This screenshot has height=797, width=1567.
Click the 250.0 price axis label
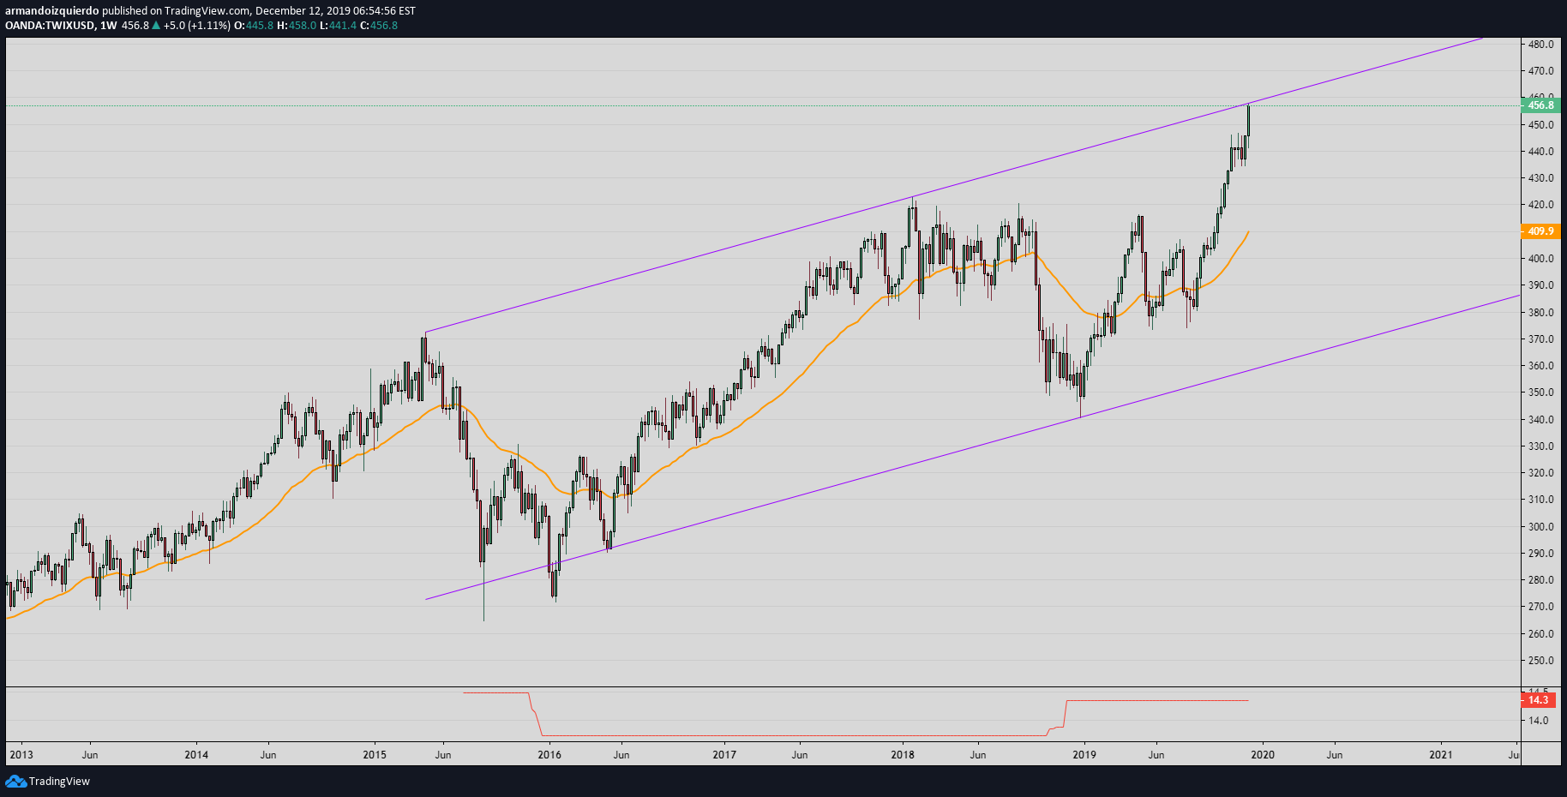click(x=1540, y=661)
